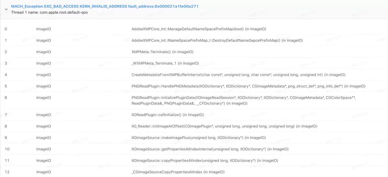Viewport: 388px width, 177px height.
Task: Click frame index number 0
Action: 6,29
